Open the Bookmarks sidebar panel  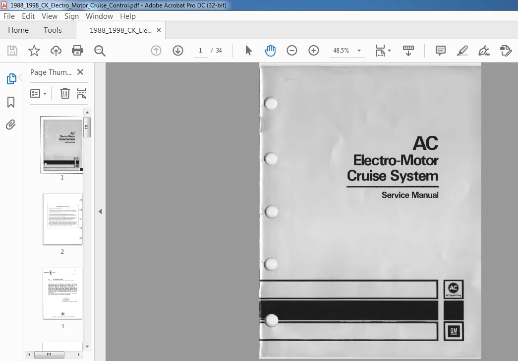click(11, 102)
